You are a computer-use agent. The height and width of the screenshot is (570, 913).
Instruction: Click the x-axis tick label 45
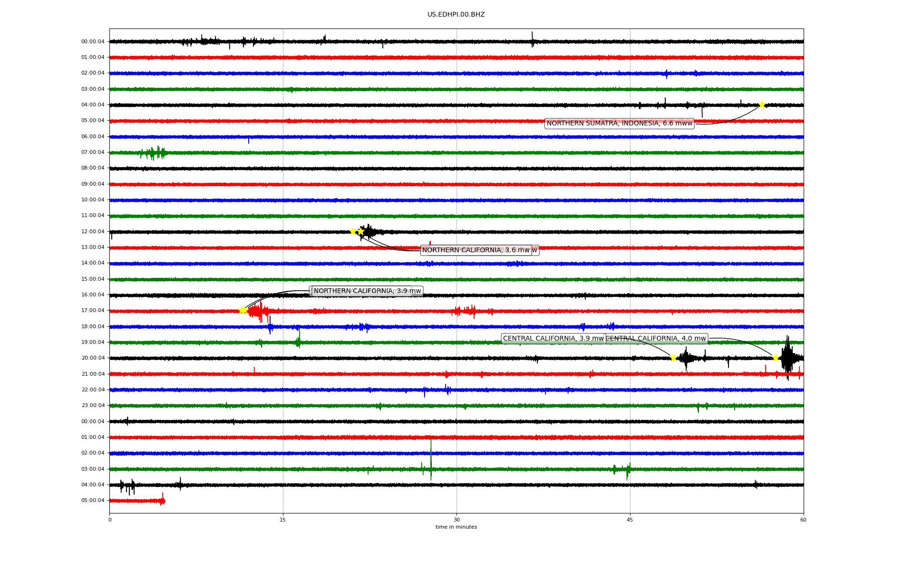630,520
